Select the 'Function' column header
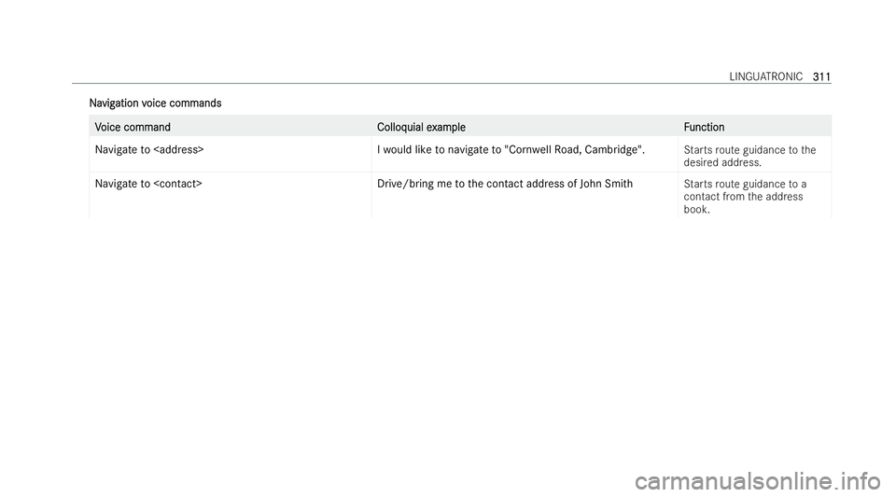This screenshot has width=896, height=497. (704, 127)
